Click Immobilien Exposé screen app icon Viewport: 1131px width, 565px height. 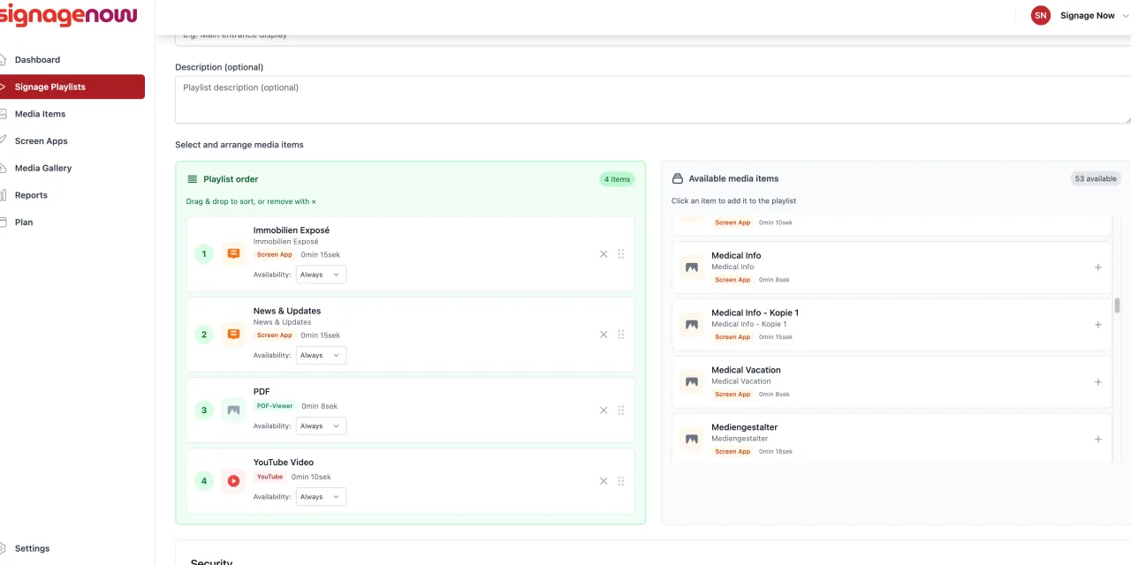233,254
